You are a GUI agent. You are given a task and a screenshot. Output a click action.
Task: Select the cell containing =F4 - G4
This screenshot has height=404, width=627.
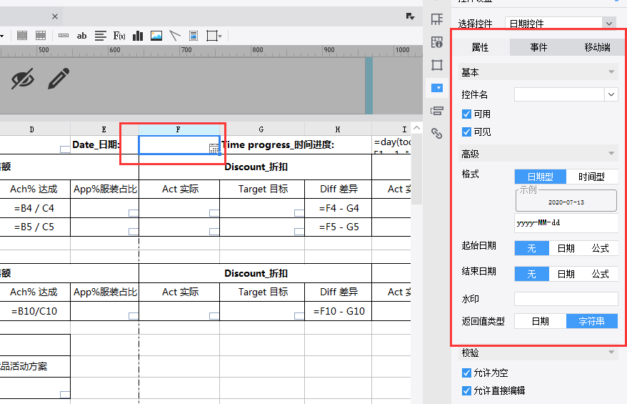[x=338, y=208]
